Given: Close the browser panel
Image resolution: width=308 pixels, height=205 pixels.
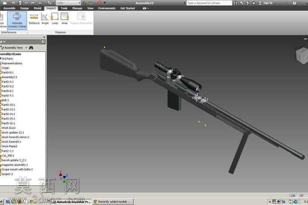Looking at the screenshot, I should pyautogui.click(x=44, y=37).
